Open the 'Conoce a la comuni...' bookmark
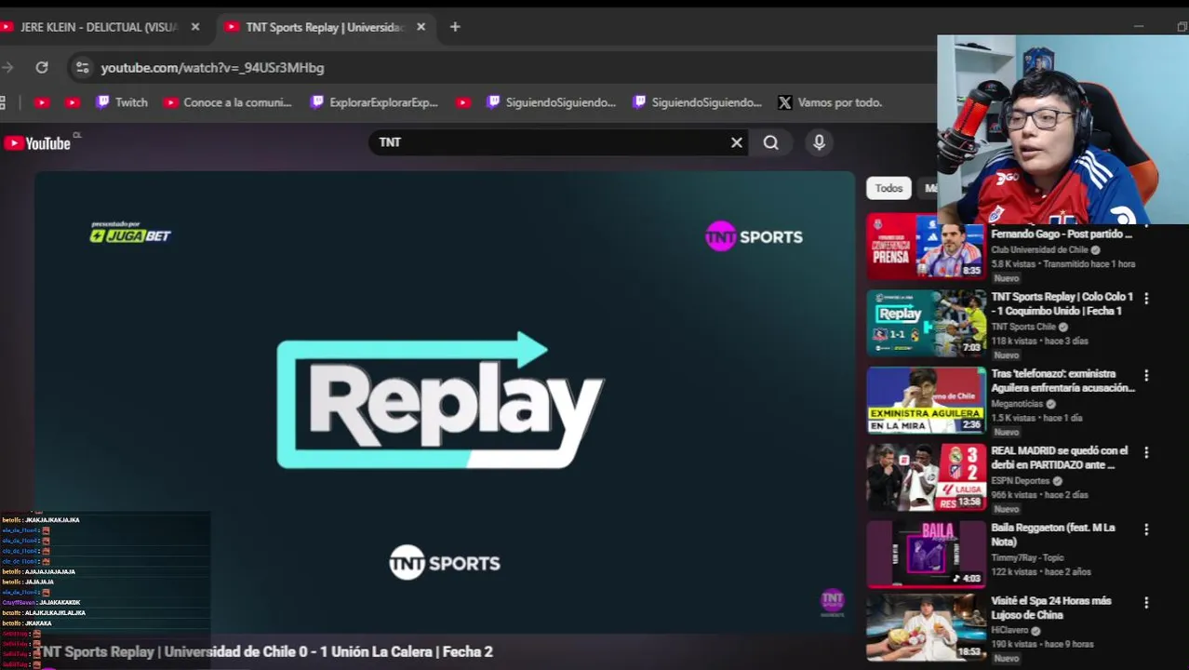 228,102
